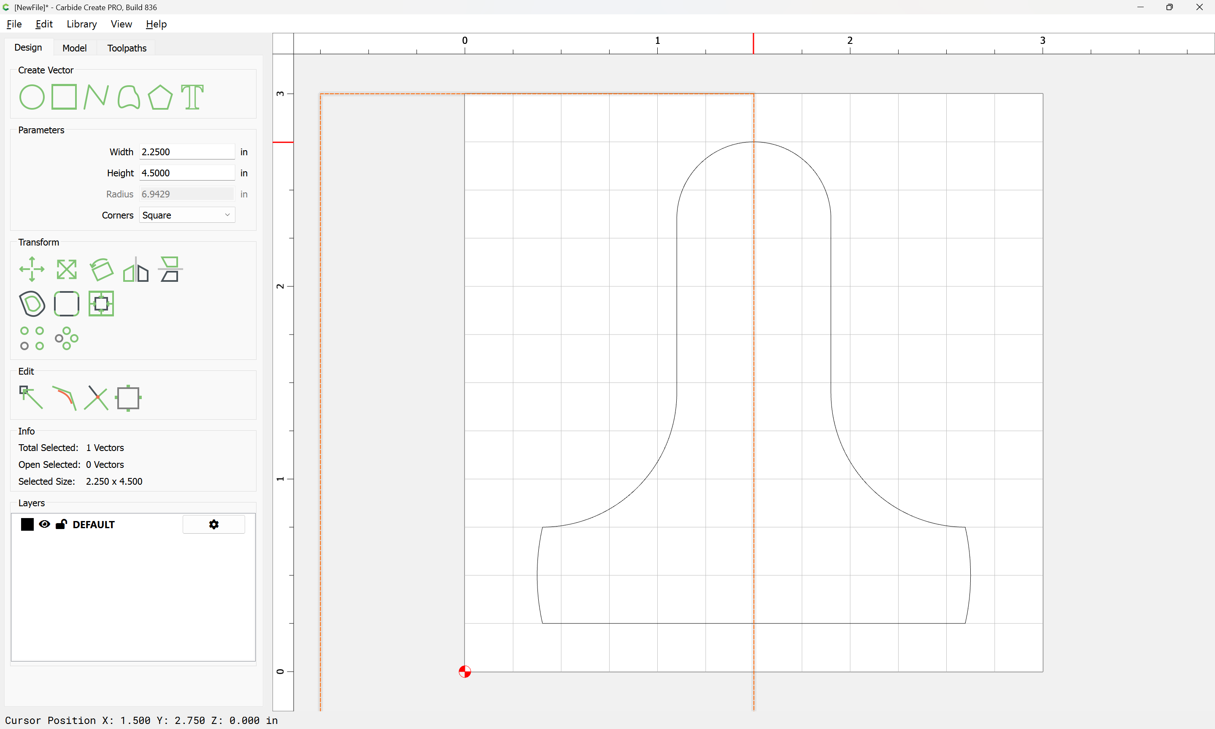Choose the Polyline drawing tool
Viewport: 1215px width, 729px height.
pos(96,97)
